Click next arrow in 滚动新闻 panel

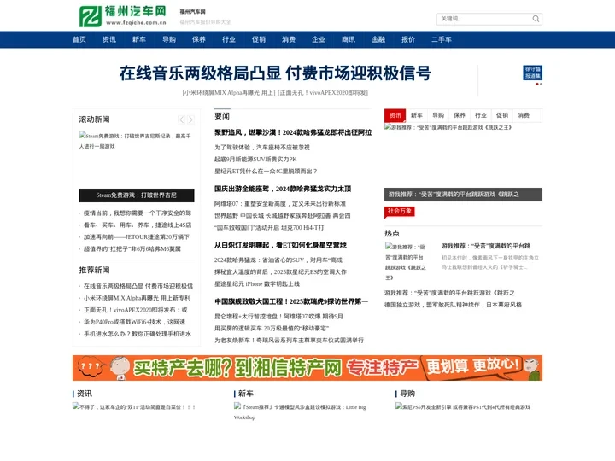190,120
